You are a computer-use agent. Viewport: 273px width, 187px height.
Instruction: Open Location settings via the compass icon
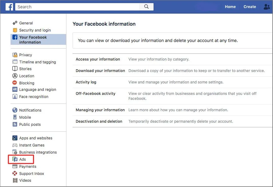coord(15,76)
